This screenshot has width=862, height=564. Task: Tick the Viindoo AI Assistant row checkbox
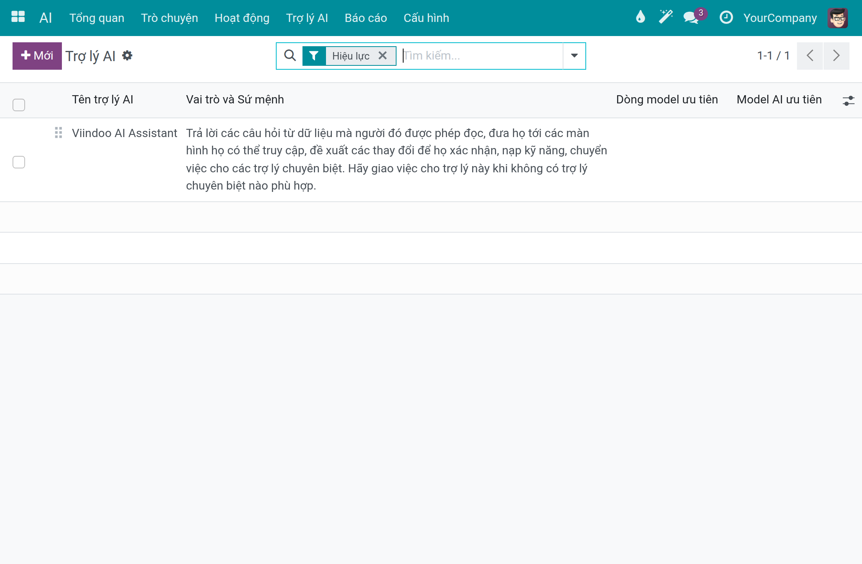click(x=19, y=162)
